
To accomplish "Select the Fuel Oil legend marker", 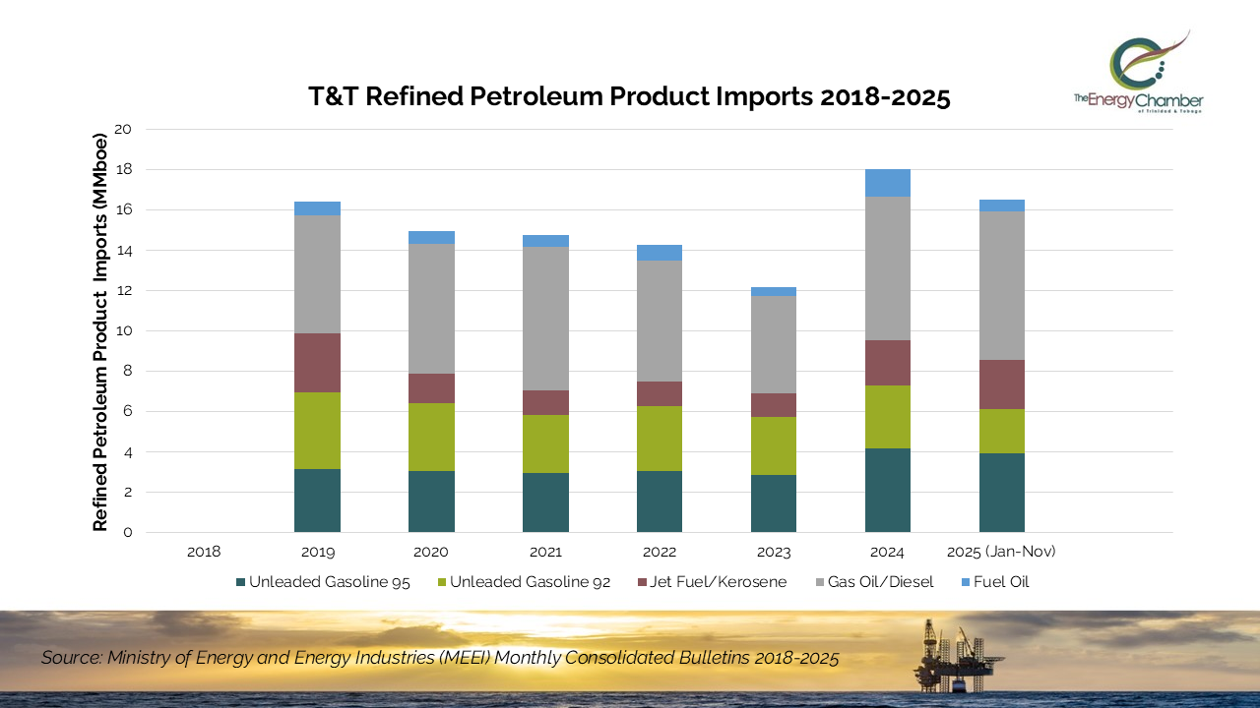I will 965,582.
